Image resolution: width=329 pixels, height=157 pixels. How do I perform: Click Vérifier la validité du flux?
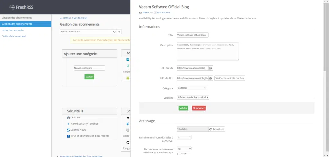click(229, 78)
